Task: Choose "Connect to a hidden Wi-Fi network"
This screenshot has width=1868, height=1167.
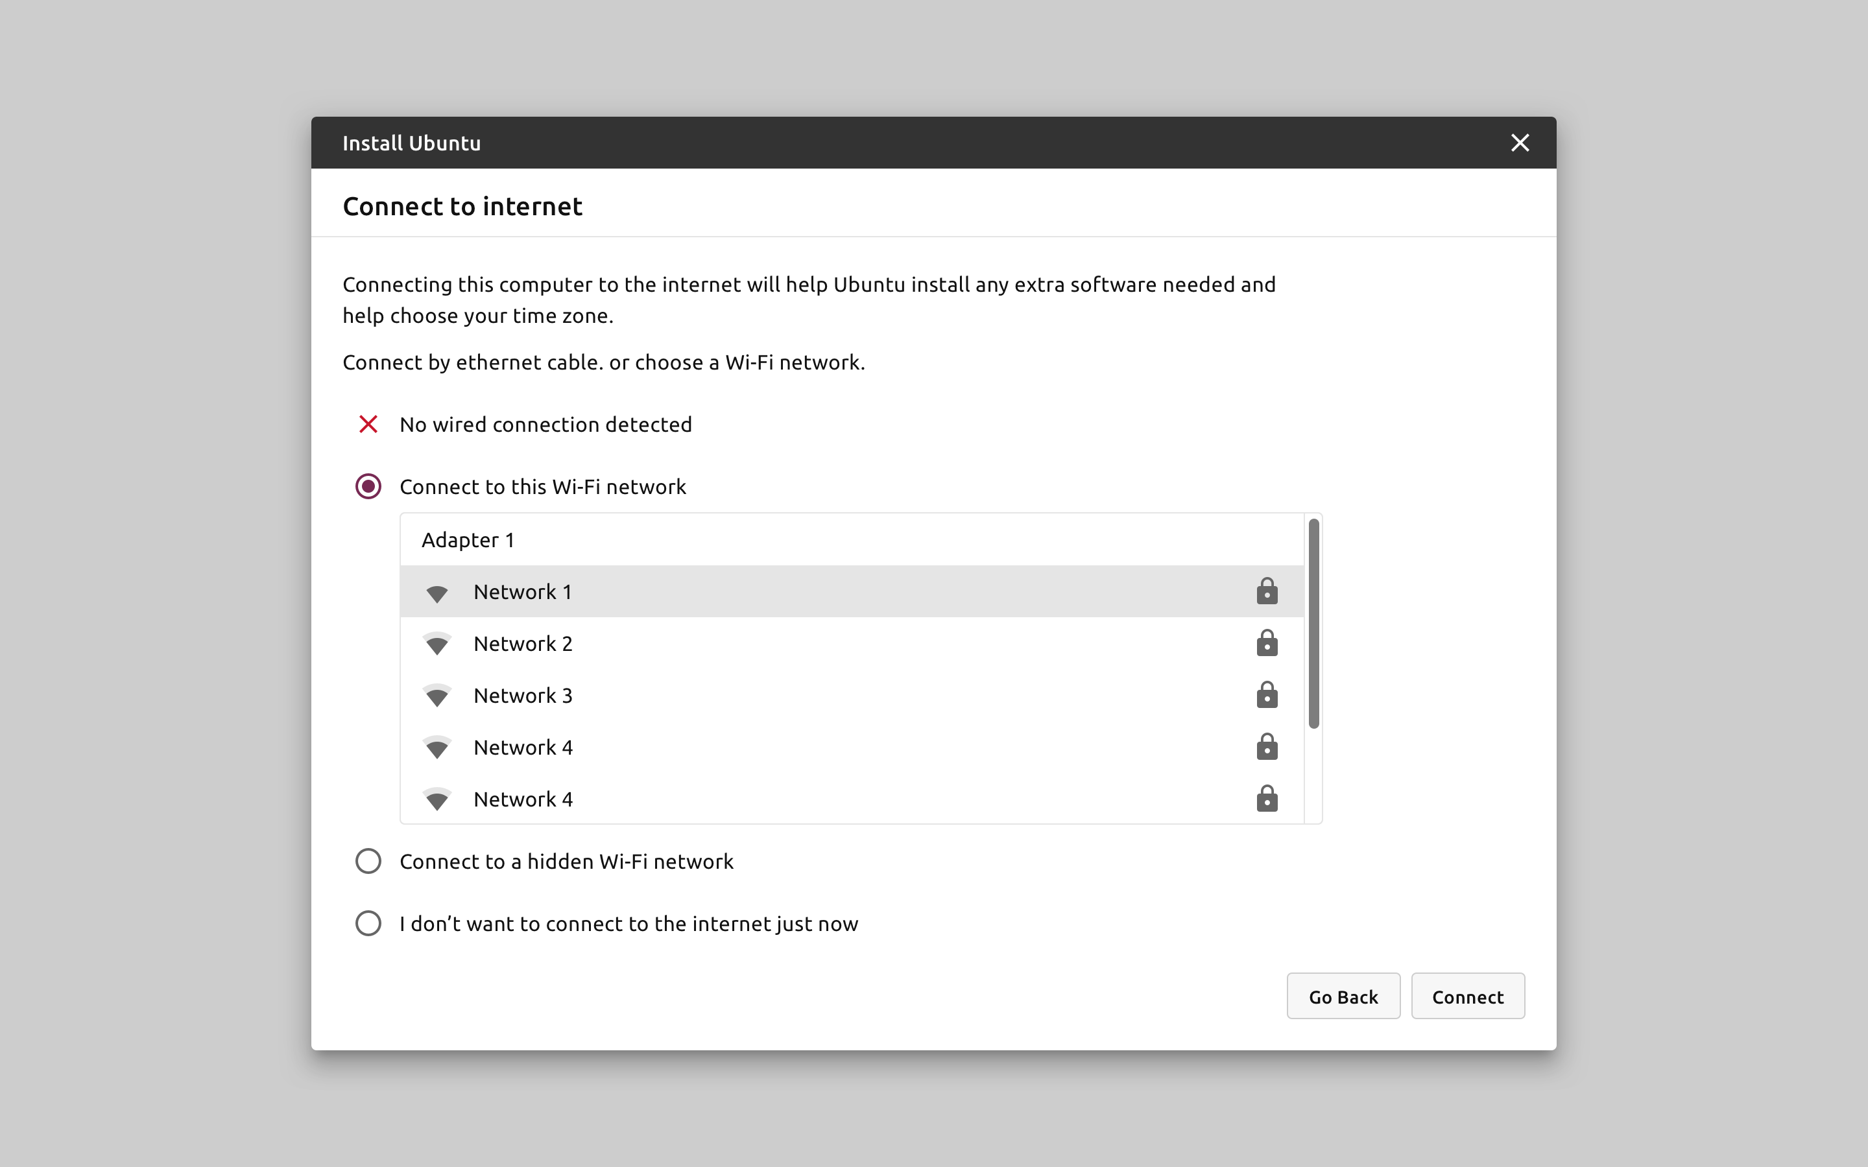Action: (368, 862)
